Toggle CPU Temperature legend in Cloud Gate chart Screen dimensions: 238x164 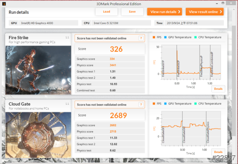tap(207, 104)
